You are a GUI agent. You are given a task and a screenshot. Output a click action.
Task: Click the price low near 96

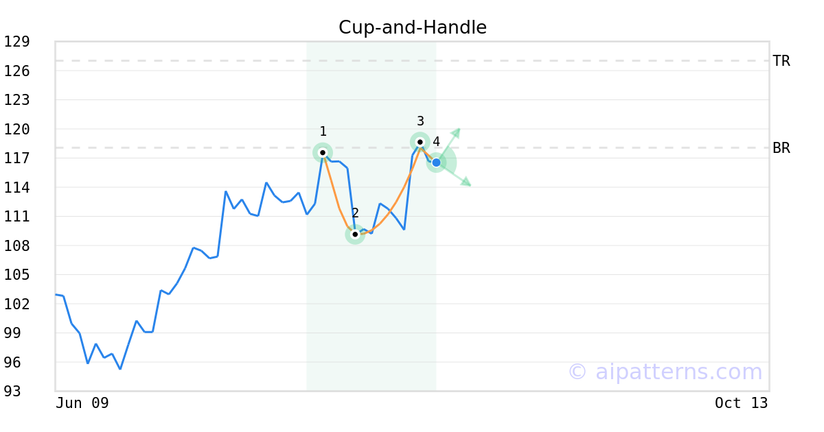pos(120,369)
